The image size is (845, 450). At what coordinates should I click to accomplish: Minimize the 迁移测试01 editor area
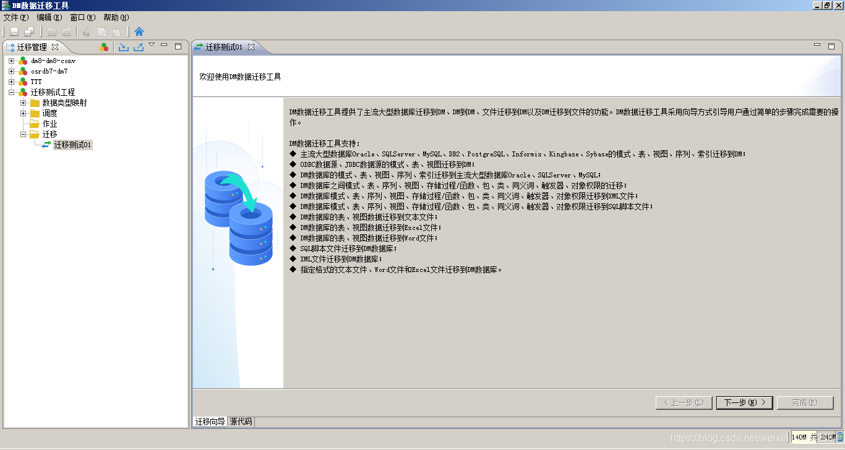click(x=817, y=45)
